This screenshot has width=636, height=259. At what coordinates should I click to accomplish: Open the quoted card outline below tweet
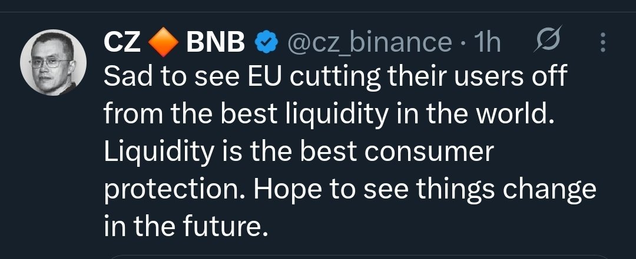(x=359, y=257)
